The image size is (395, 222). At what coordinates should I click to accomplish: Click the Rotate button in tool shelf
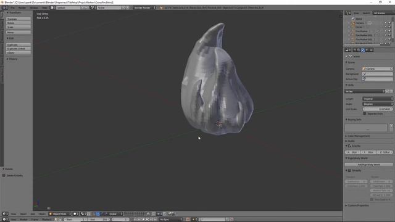tap(19, 23)
